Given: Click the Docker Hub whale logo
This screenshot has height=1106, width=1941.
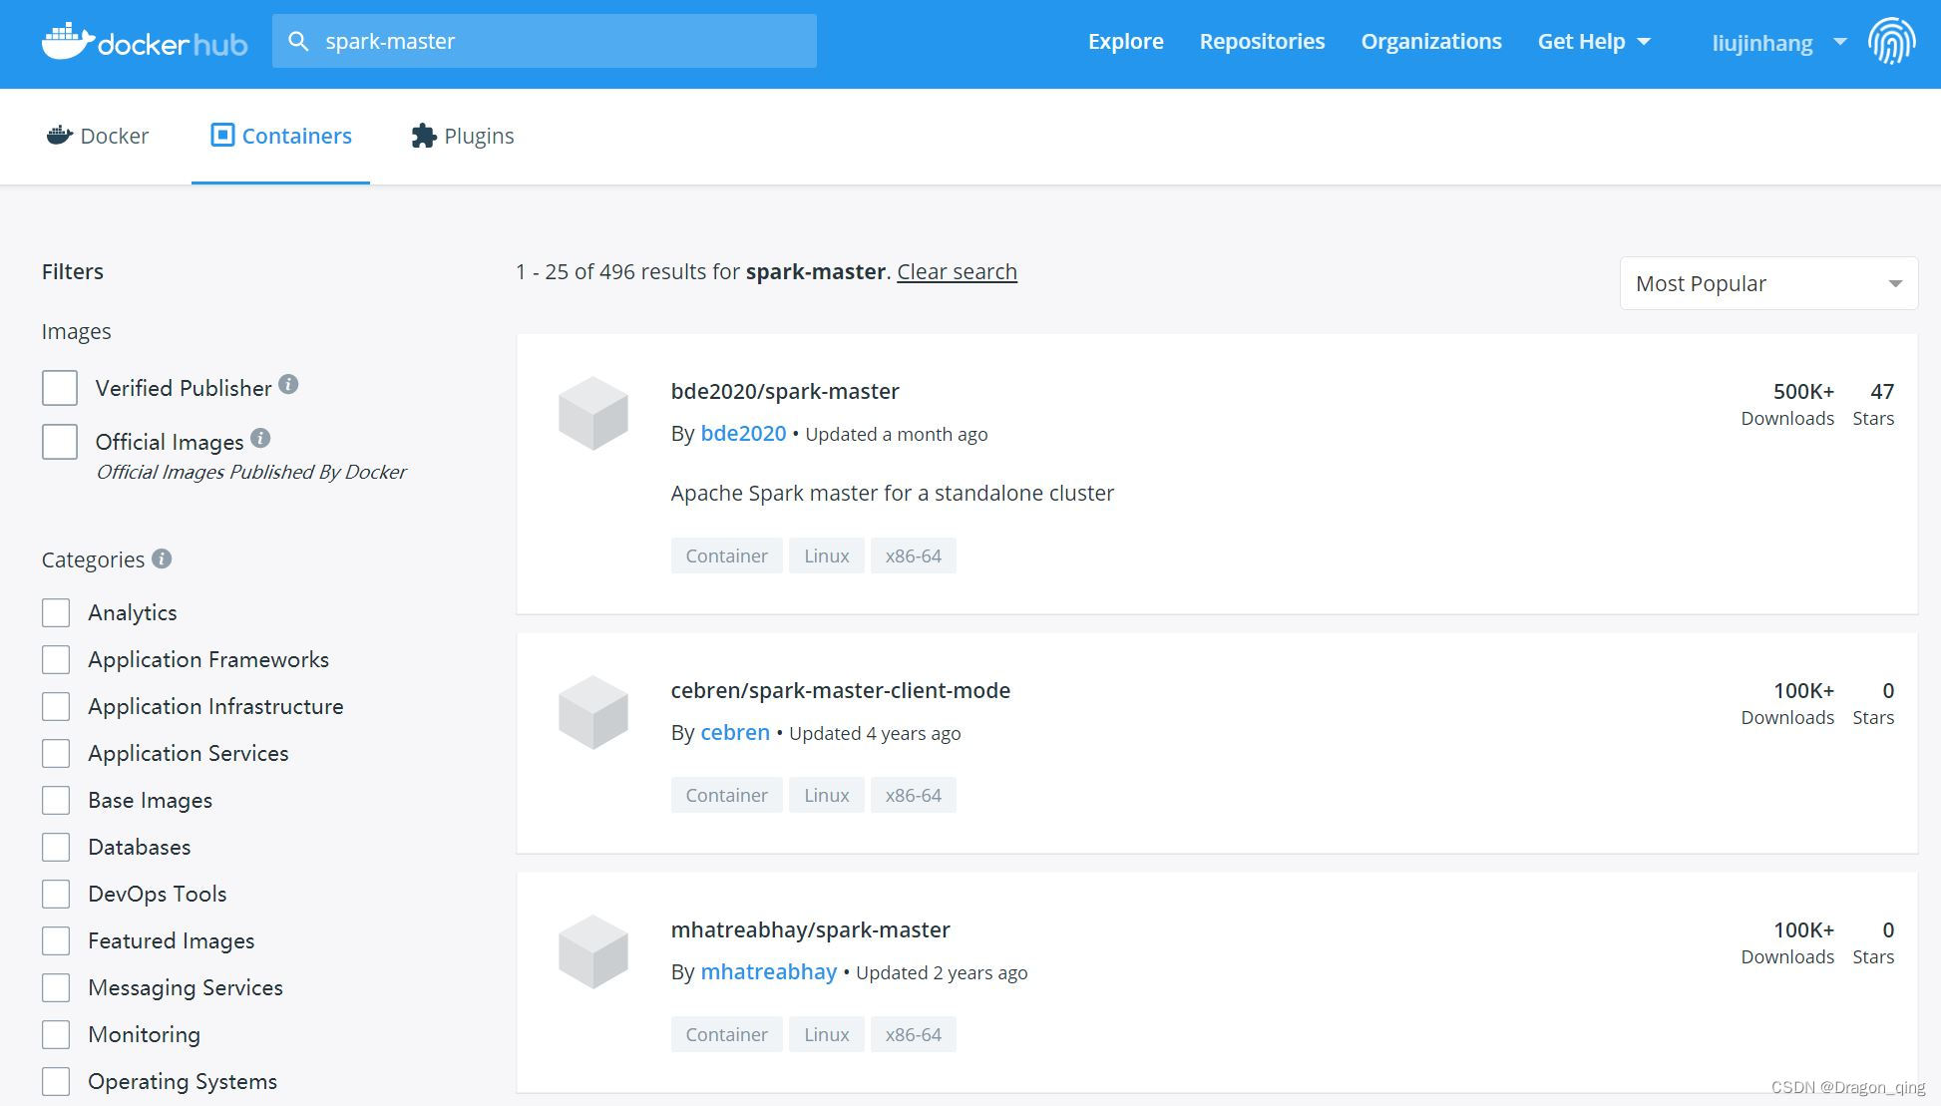Looking at the screenshot, I should click(68, 41).
